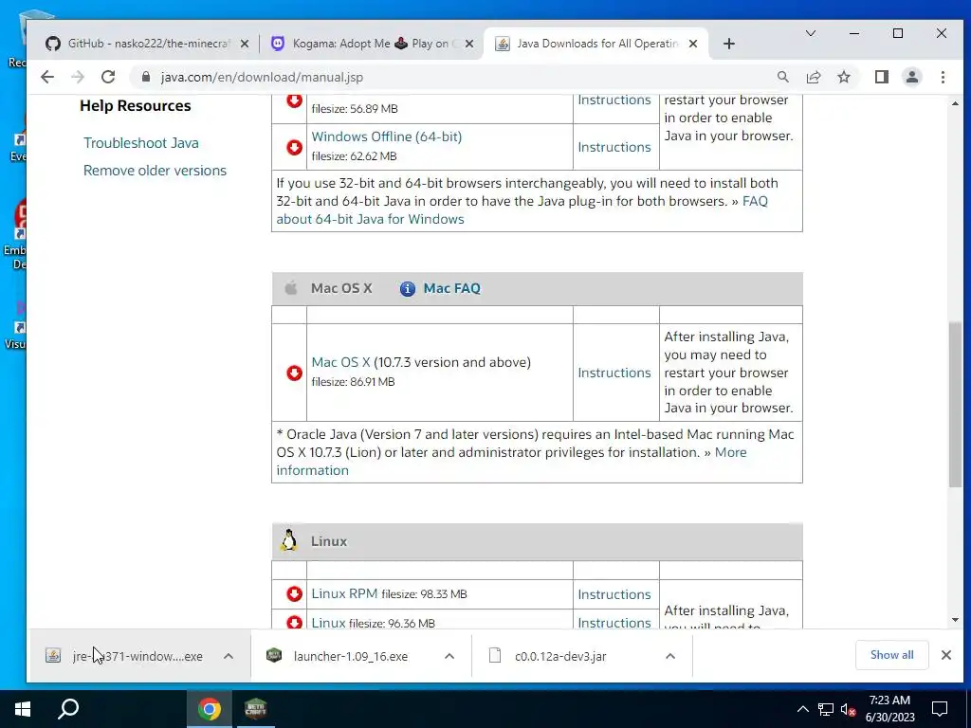Open Chrome three-dot menu

[x=943, y=77]
